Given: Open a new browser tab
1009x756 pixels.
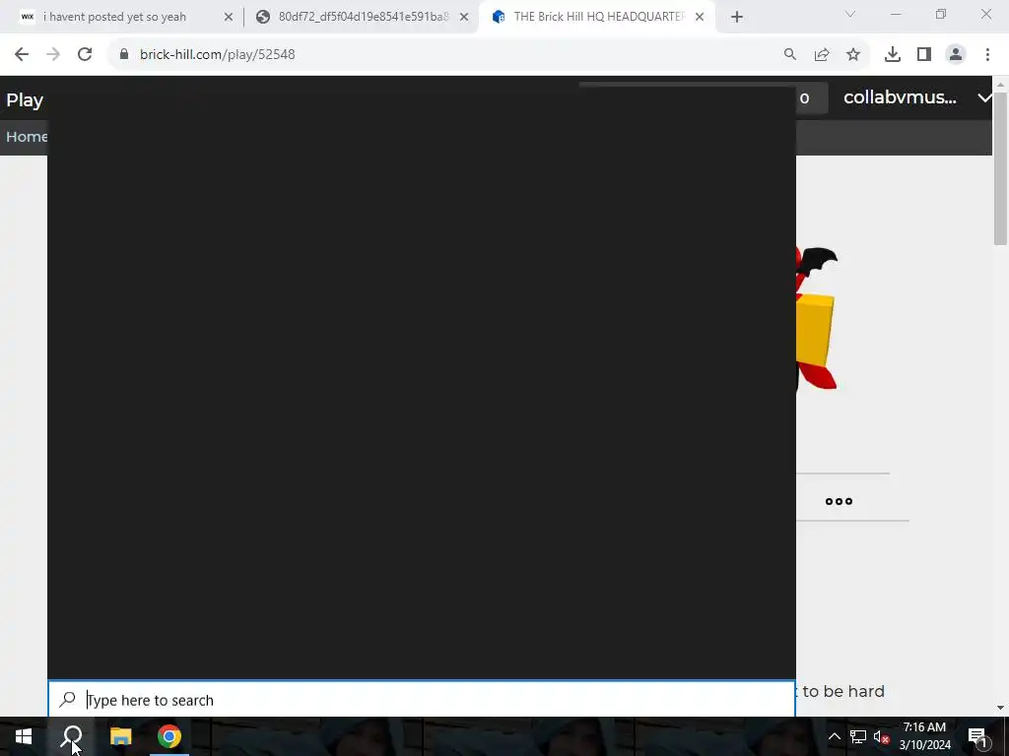Looking at the screenshot, I should point(737,18).
